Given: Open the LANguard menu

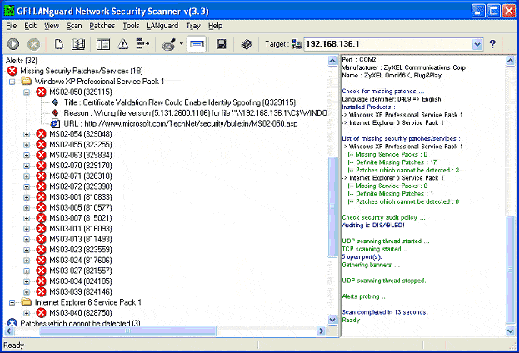Looking at the screenshot, I should tap(161, 26).
